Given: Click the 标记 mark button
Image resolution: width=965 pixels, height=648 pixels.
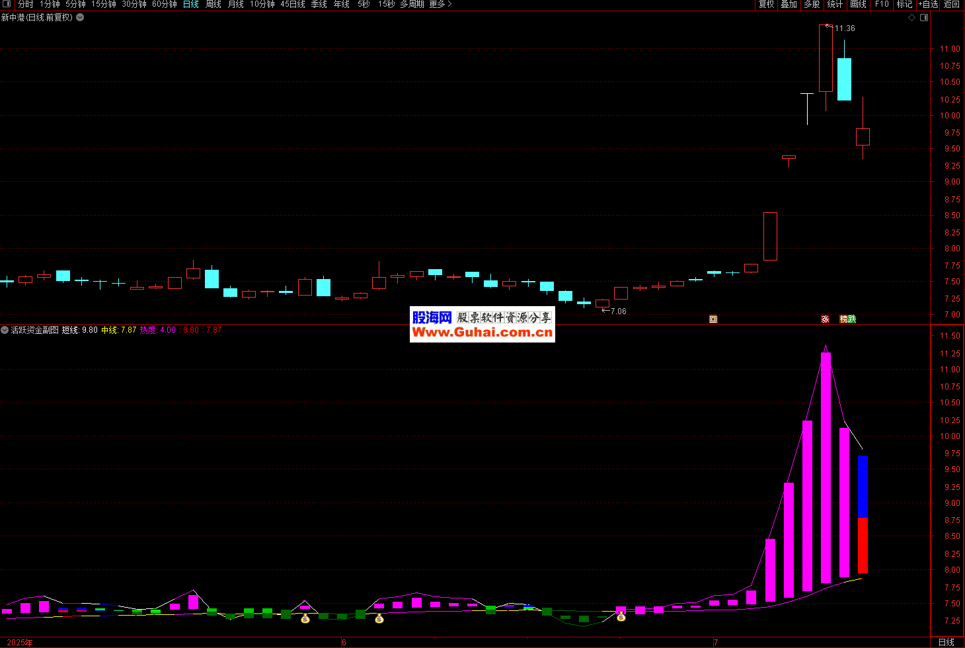Looking at the screenshot, I should pyautogui.click(x=904, y=5).
